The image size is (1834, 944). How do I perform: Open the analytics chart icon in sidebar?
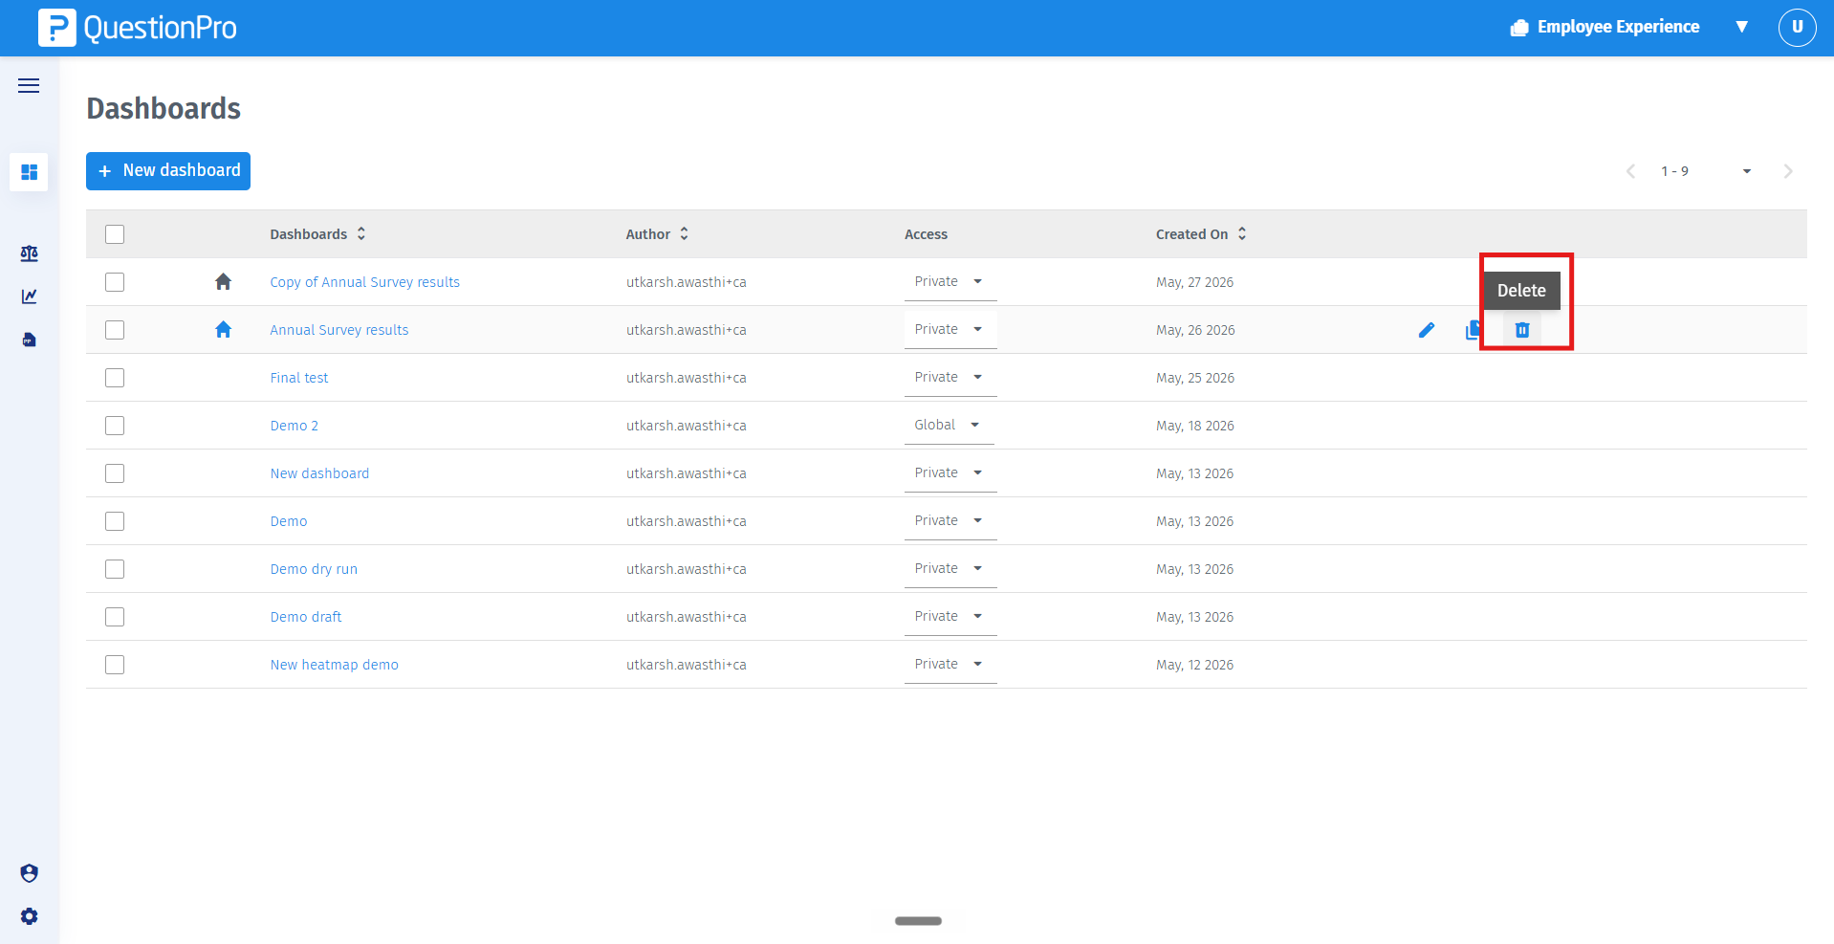click(29, 296)
